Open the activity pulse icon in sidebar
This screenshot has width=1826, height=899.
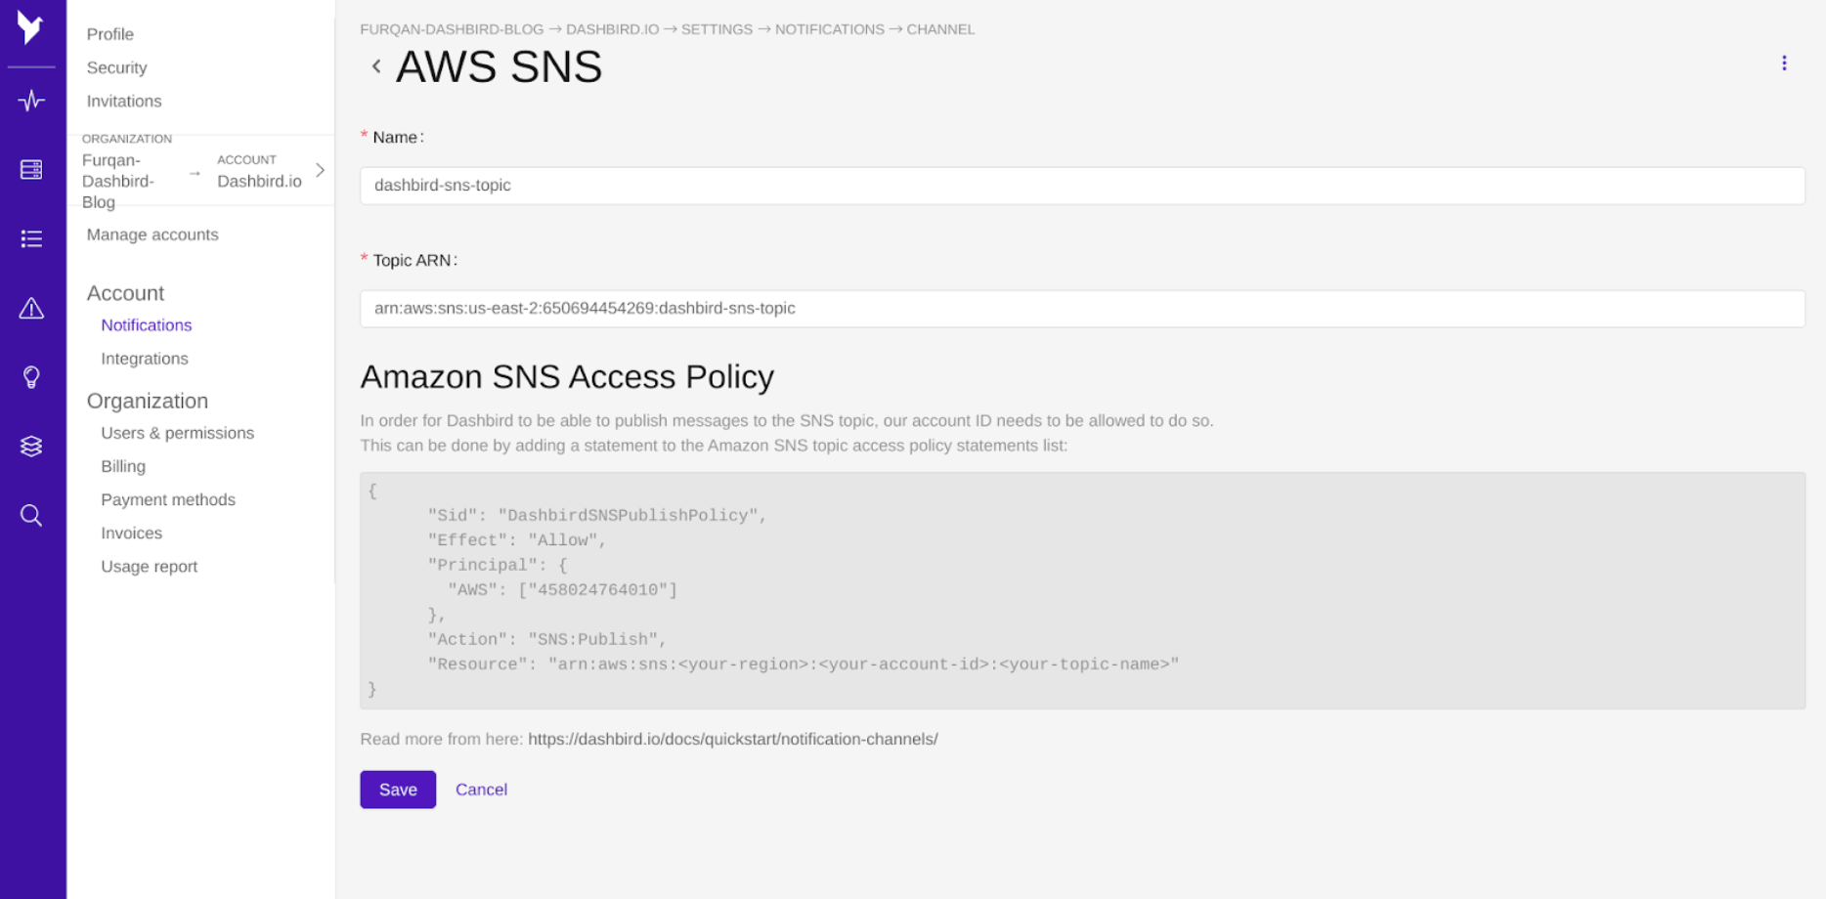point(31,100)
